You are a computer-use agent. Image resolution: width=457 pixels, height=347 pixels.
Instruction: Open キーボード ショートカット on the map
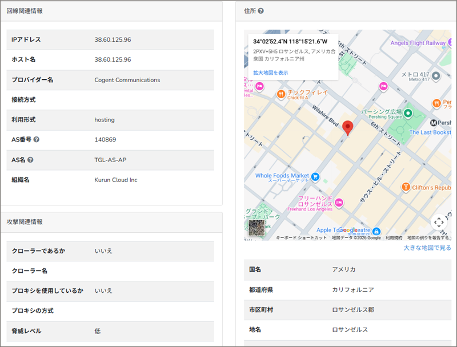point(301,237)
